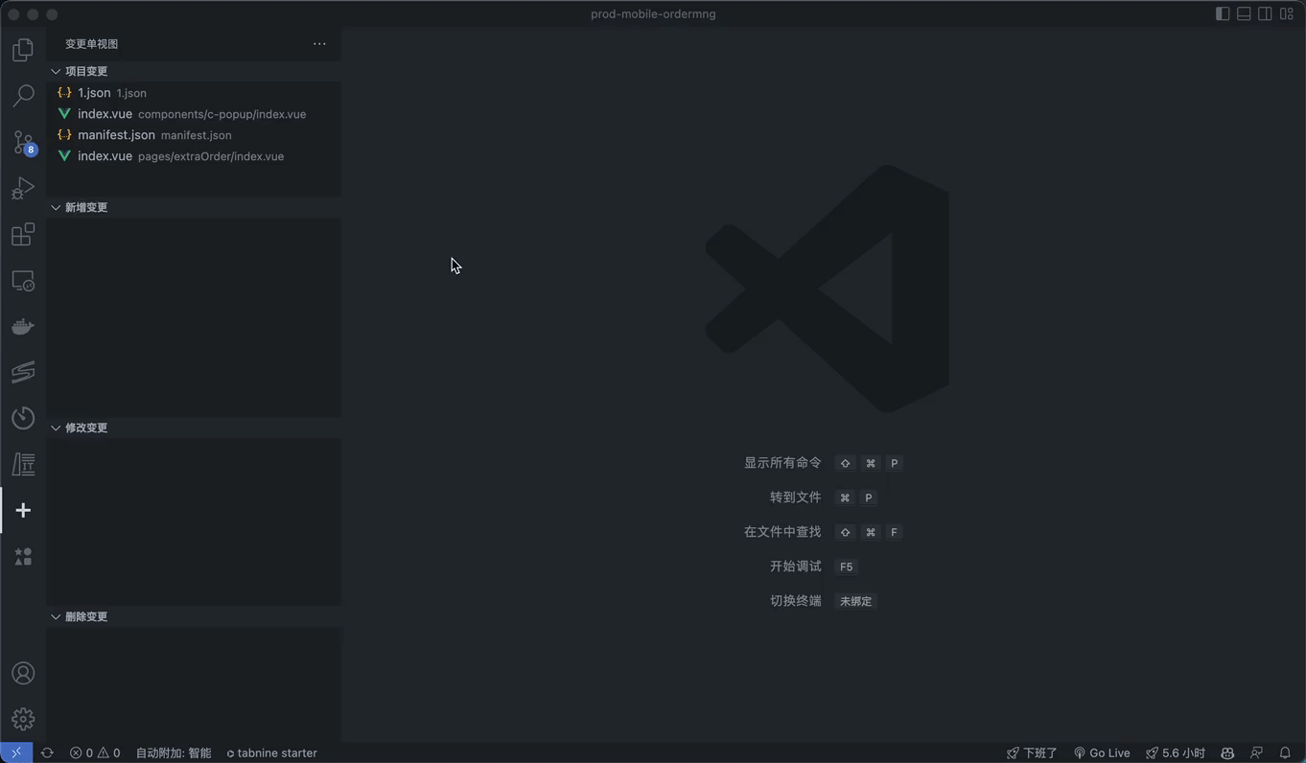Click the 转到文件 shortcut label
Image resolution: width=1306 pixels, height=763 pixels.
pos(796,497)
